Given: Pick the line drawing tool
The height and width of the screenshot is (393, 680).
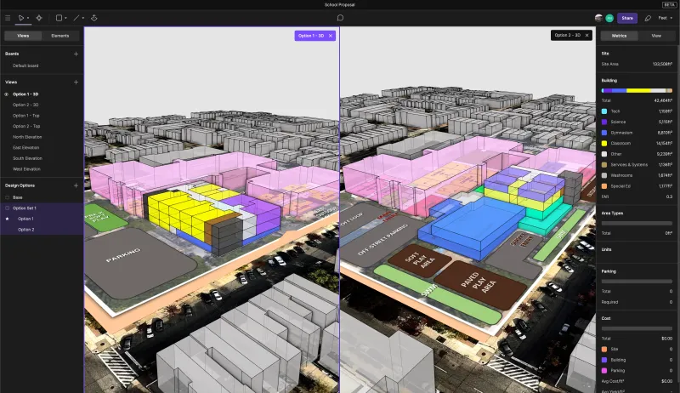Looking at the screenshot, I should pyautogui.click(x=76, y=17).
